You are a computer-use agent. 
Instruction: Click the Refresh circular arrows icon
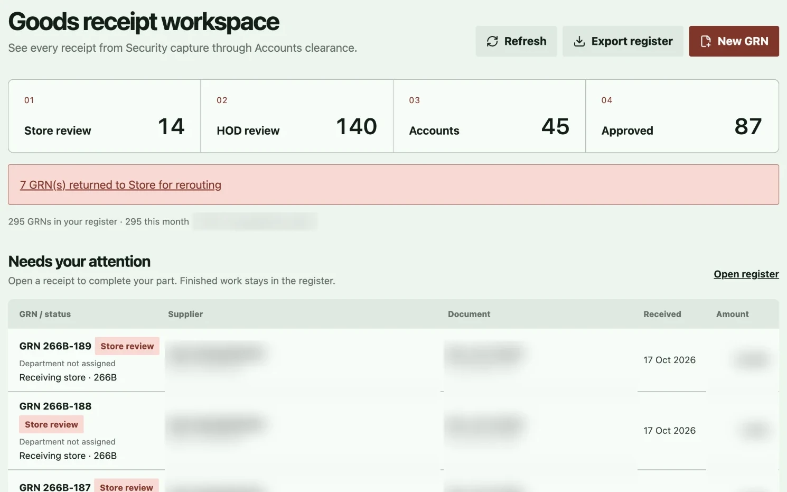click(x=492, y=41)
